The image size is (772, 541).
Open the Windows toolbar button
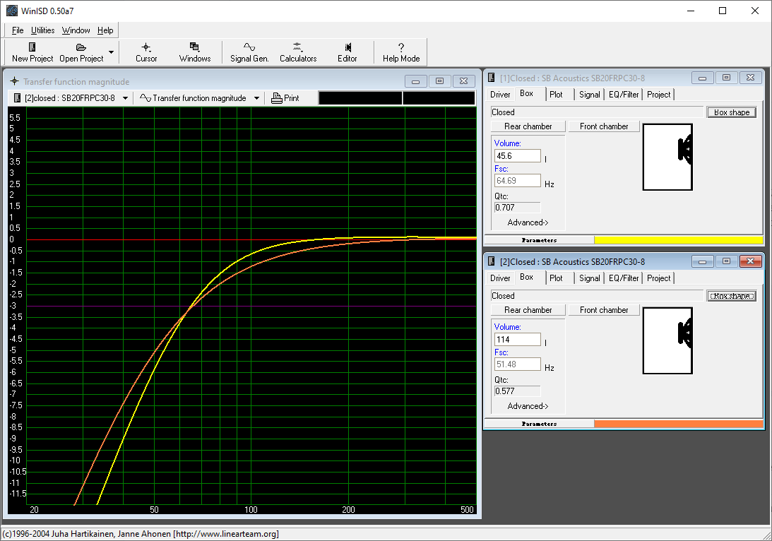[x=195, y=52]
